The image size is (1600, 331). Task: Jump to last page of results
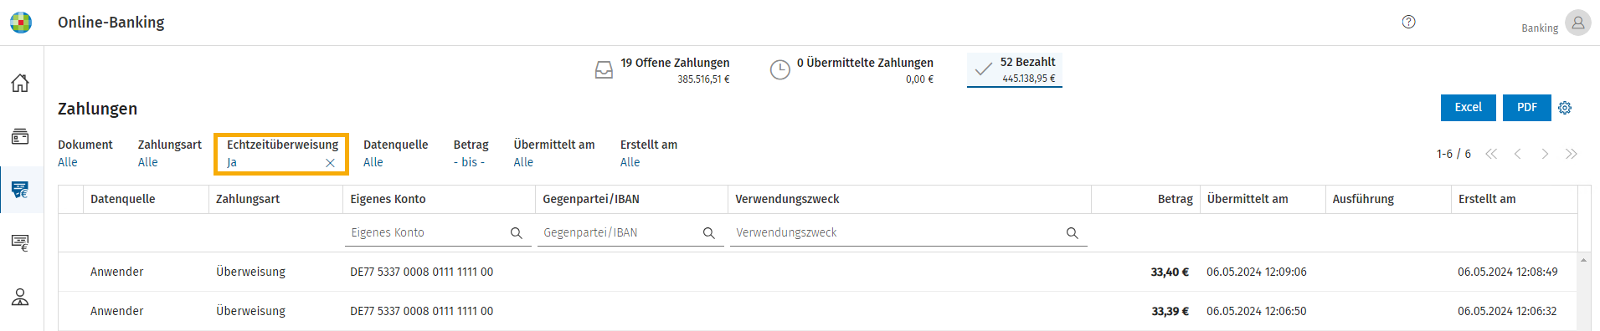(x=1572, y=154)
